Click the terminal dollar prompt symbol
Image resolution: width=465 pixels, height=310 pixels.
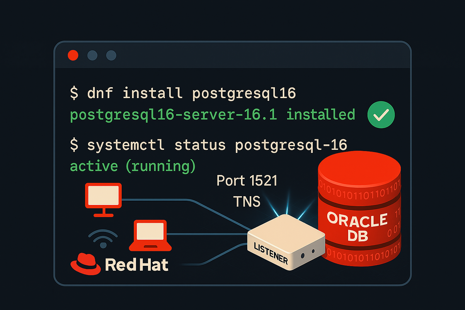click(74, 93)
